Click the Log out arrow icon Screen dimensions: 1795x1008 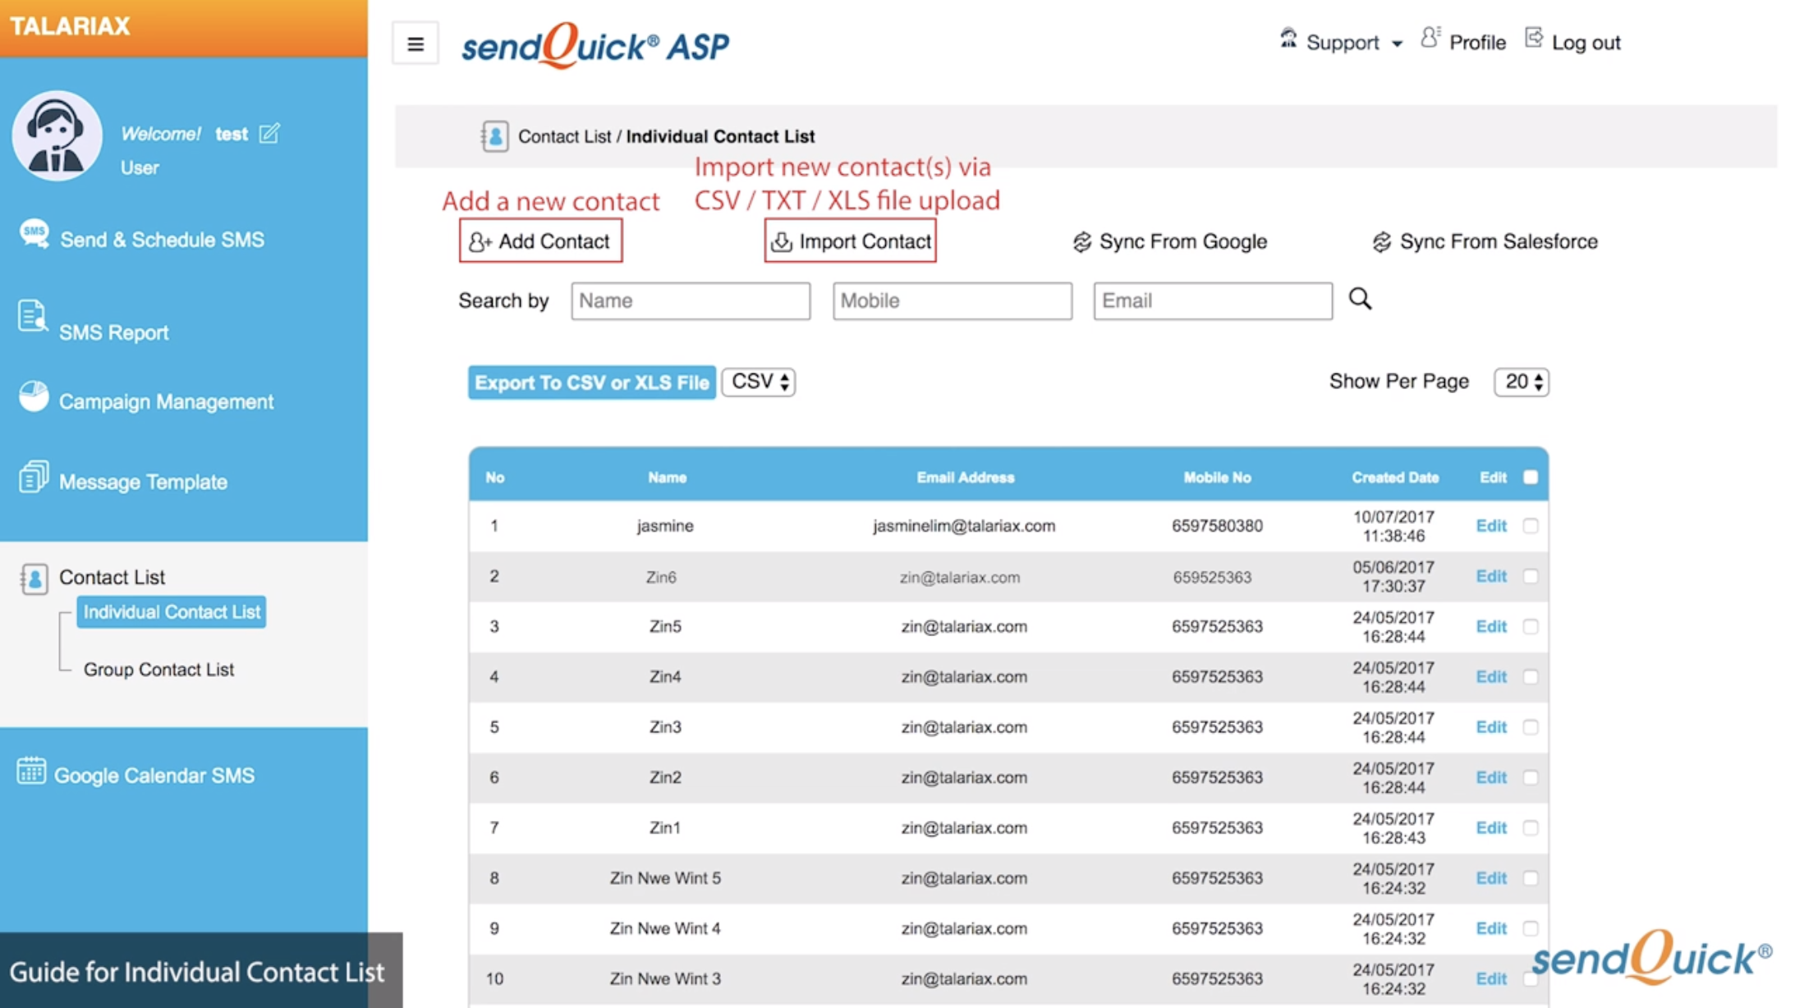[x=1533, y=38]
